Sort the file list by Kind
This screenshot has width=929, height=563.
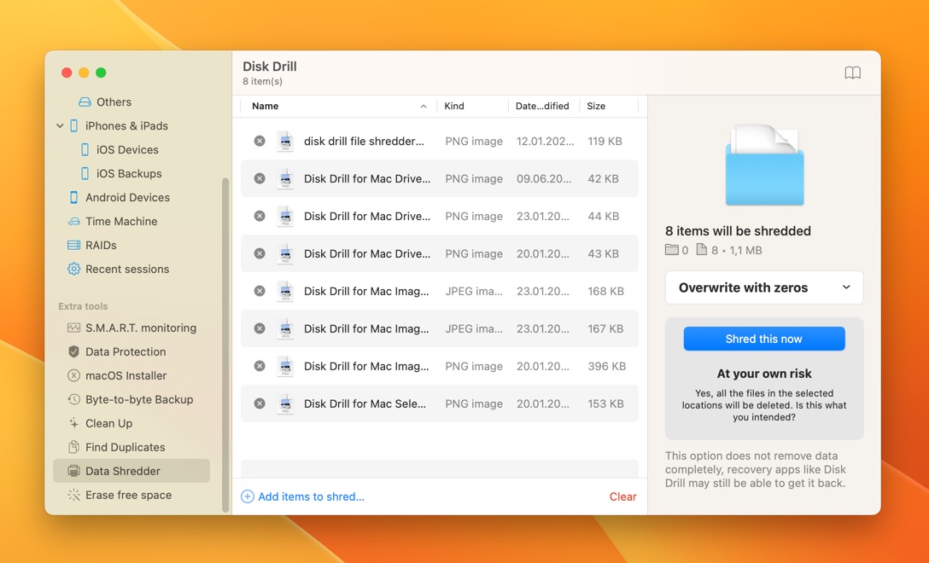(473, 106)
